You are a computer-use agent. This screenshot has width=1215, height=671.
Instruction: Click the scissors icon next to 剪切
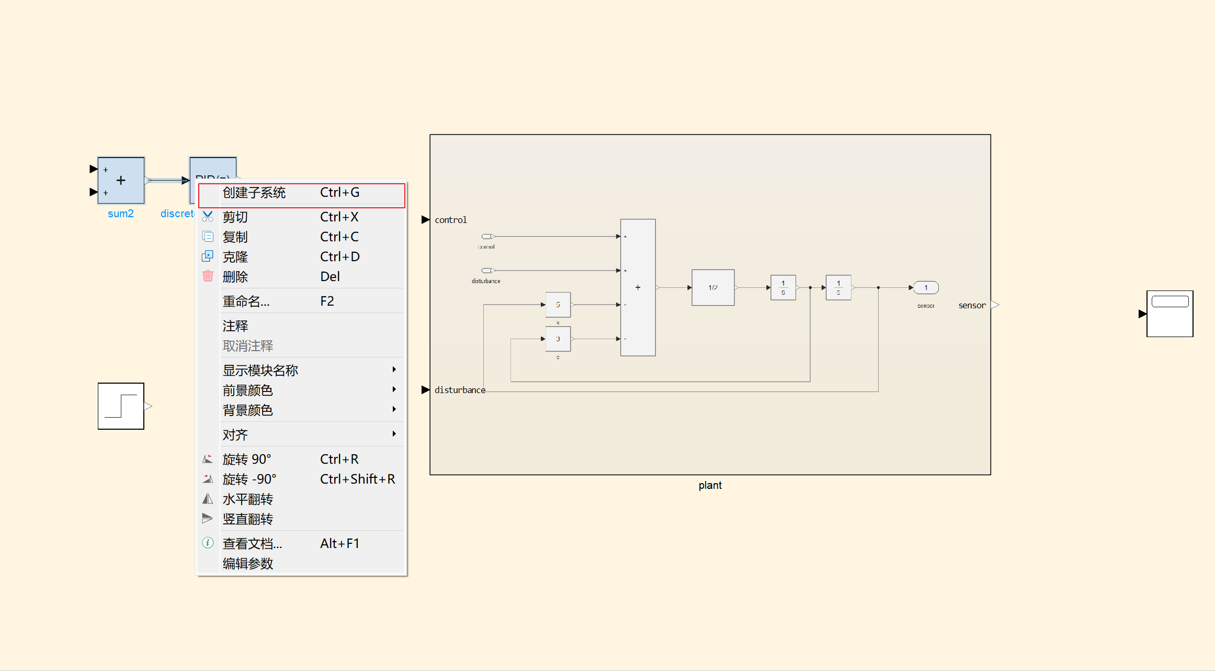click(x=208, y=216)
